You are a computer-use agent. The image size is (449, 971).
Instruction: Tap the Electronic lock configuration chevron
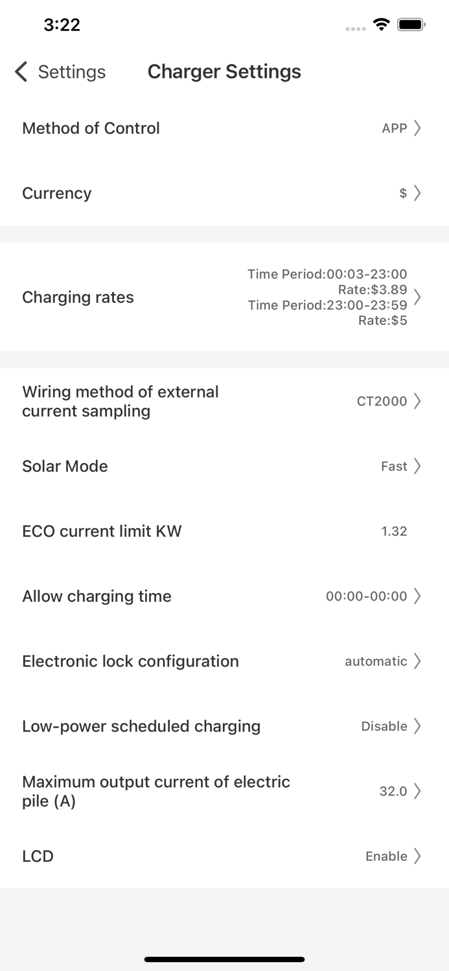click(x=417, y=661)
